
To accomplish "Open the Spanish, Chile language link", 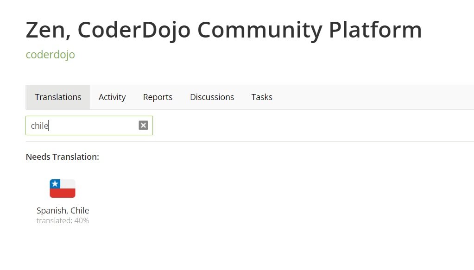I will [63, 211].
